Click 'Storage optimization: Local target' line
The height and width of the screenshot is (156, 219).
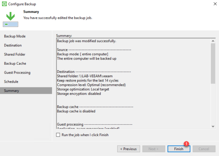click(x=83, y=89)
